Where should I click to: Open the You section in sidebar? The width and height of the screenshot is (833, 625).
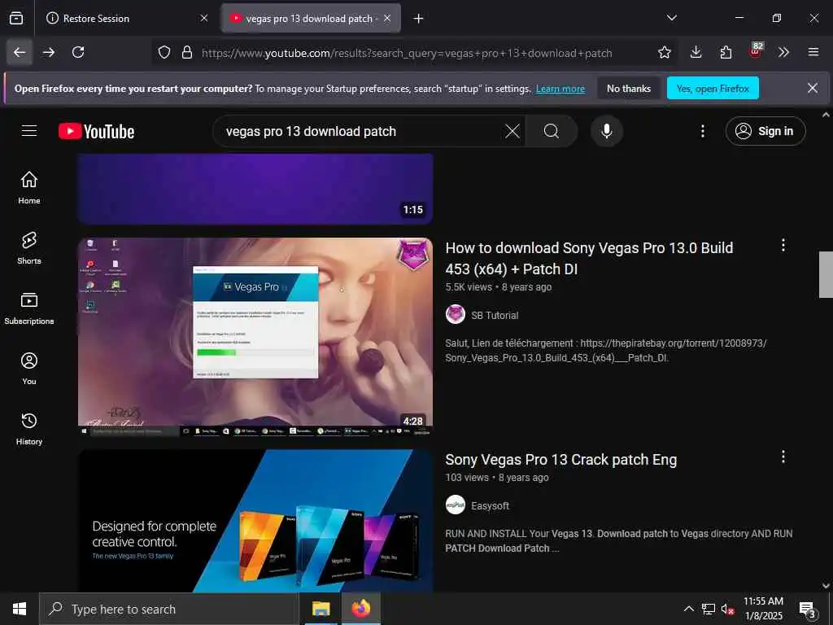[29, 369]
